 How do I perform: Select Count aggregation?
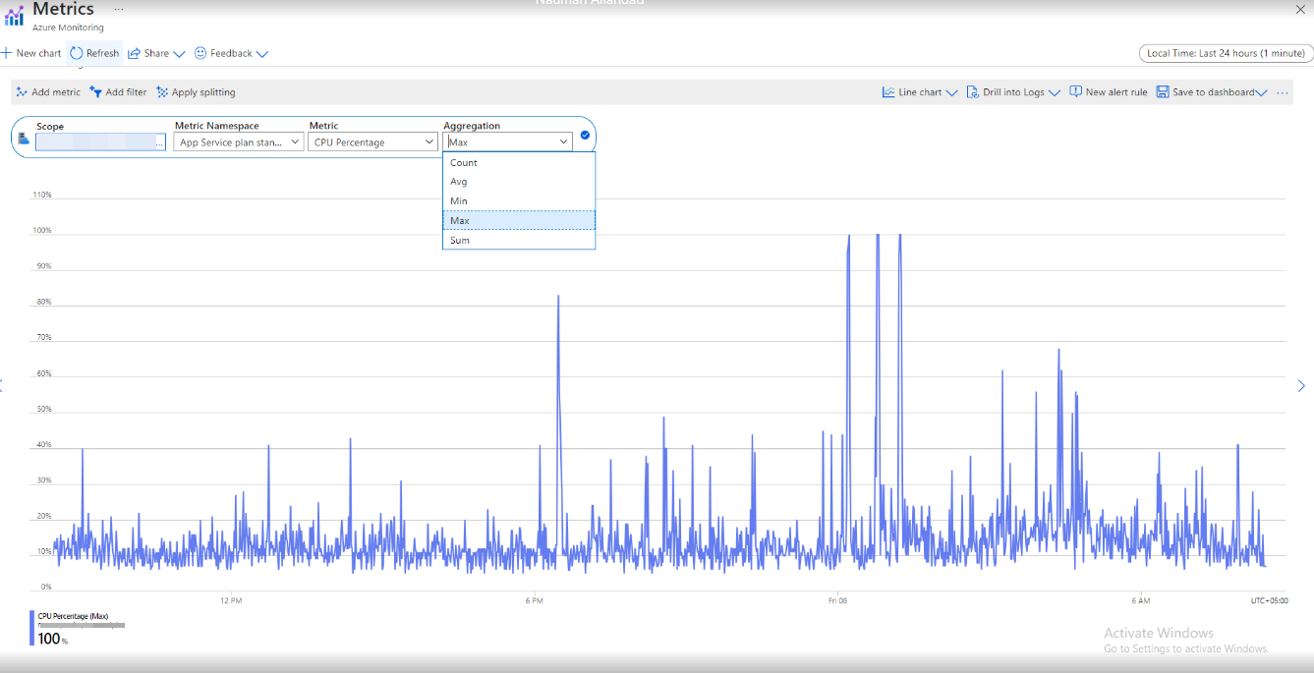click(x=519, y=162)
